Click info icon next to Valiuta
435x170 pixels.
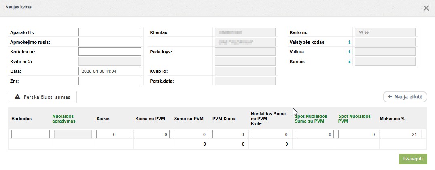(350, 52)
